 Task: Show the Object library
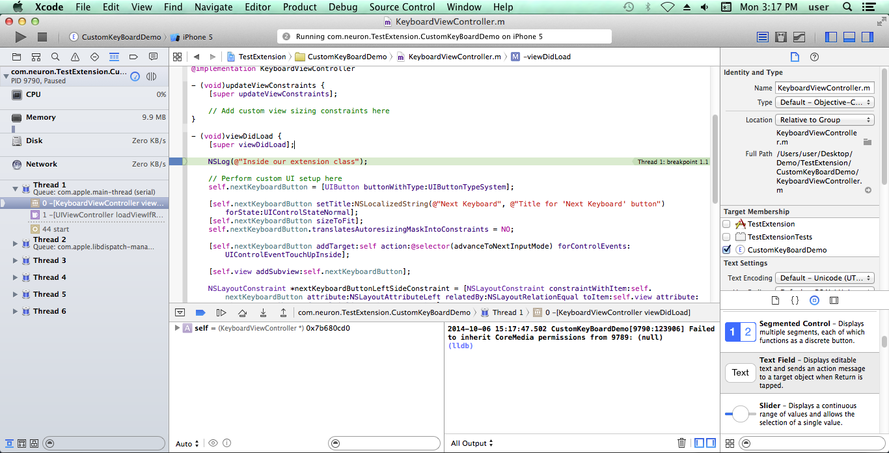[814, 301]
